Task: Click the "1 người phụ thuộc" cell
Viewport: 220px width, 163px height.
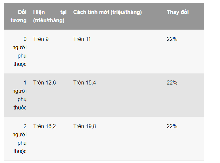Action: [x=20, y=95]
